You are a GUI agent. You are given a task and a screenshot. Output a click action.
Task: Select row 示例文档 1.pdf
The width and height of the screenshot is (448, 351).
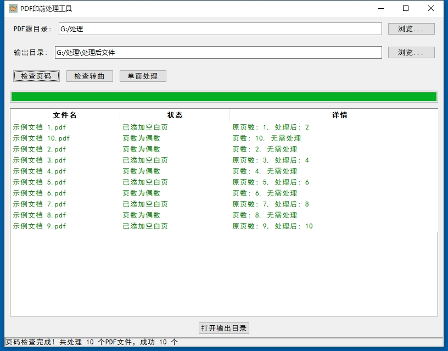(x=40, y=127)
